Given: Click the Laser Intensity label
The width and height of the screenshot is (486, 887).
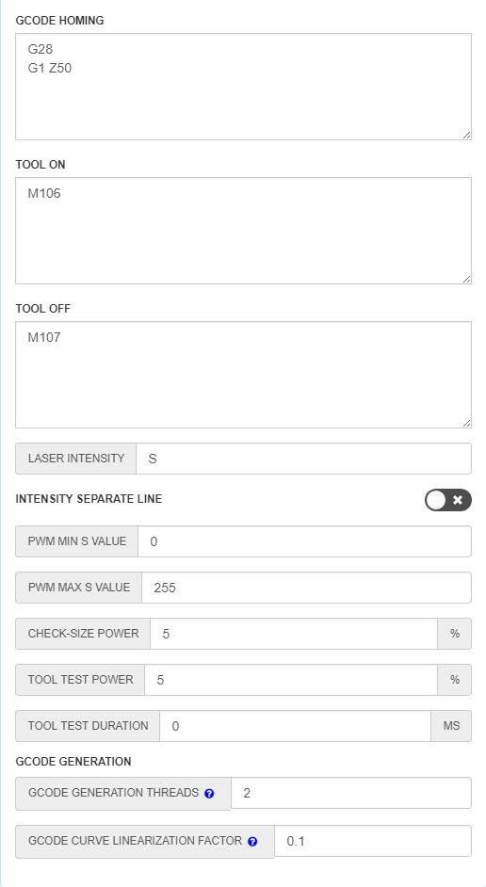Looking at the screenshot, I should (75, 459).
